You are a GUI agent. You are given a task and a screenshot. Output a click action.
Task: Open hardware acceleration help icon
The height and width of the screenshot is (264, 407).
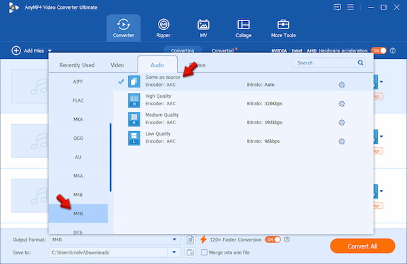(393, 51)
